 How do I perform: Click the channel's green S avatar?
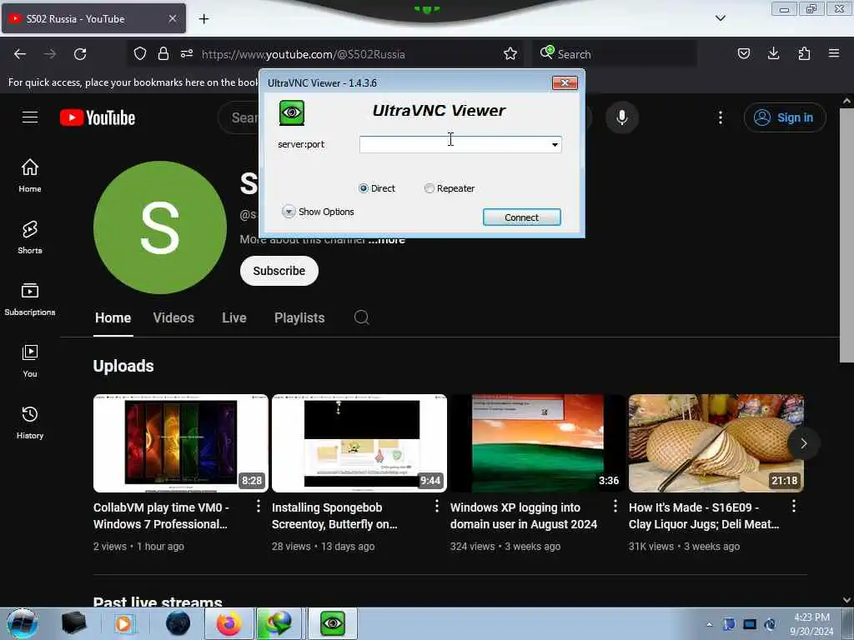pos(160,227)
